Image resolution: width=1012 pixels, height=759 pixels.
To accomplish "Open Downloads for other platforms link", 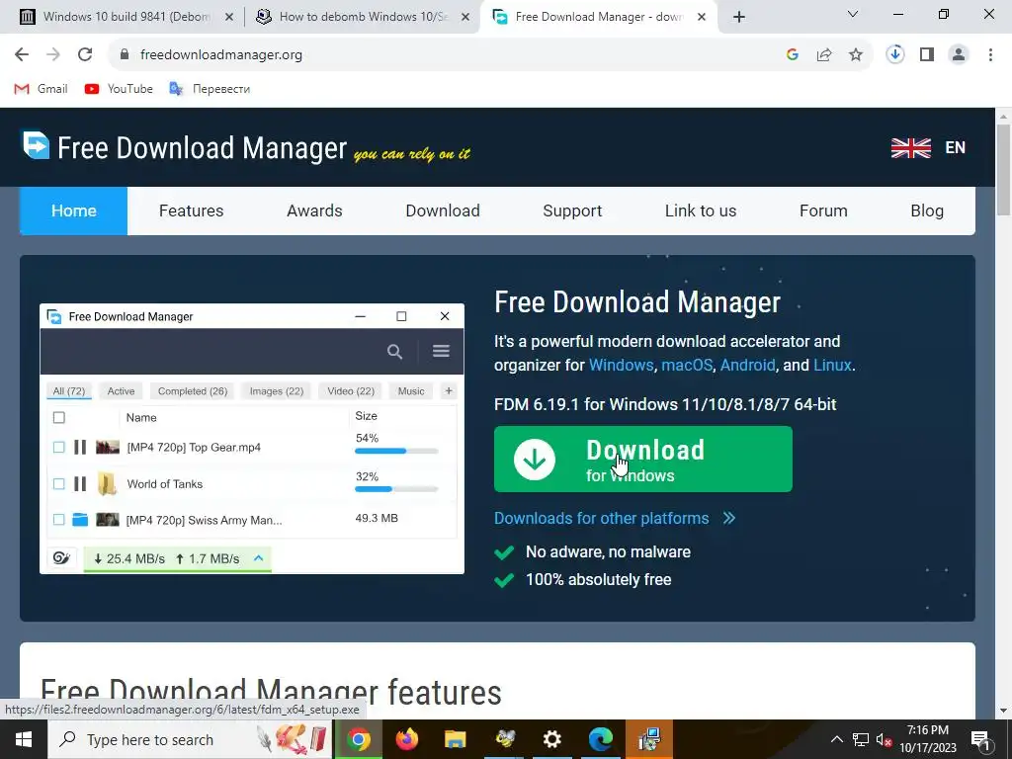I will click(615, 518).
